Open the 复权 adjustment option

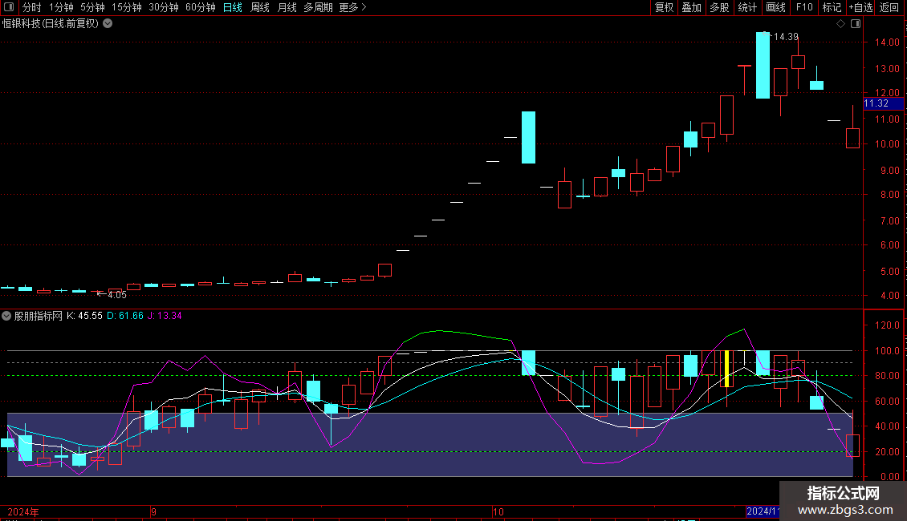coord(664,7)
